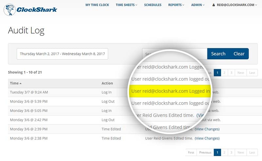Image resolution: width=262 pixels, height=161 pixels.
Task: Click First in bottom pagination
Action: point(191,152)
